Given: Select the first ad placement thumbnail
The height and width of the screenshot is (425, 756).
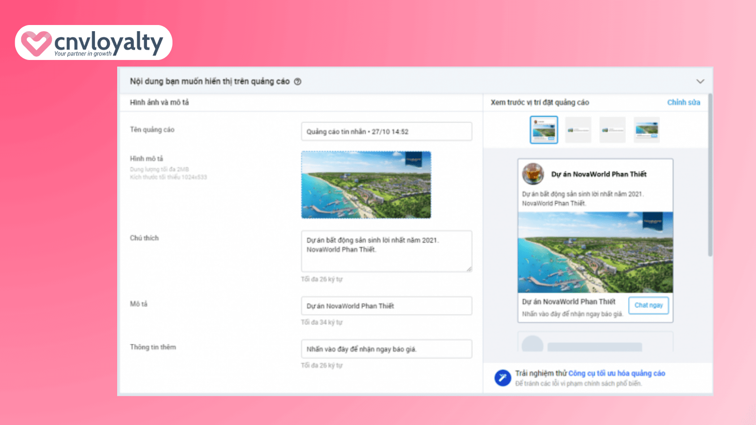Looking at the screenshot, I should point(543,130).
